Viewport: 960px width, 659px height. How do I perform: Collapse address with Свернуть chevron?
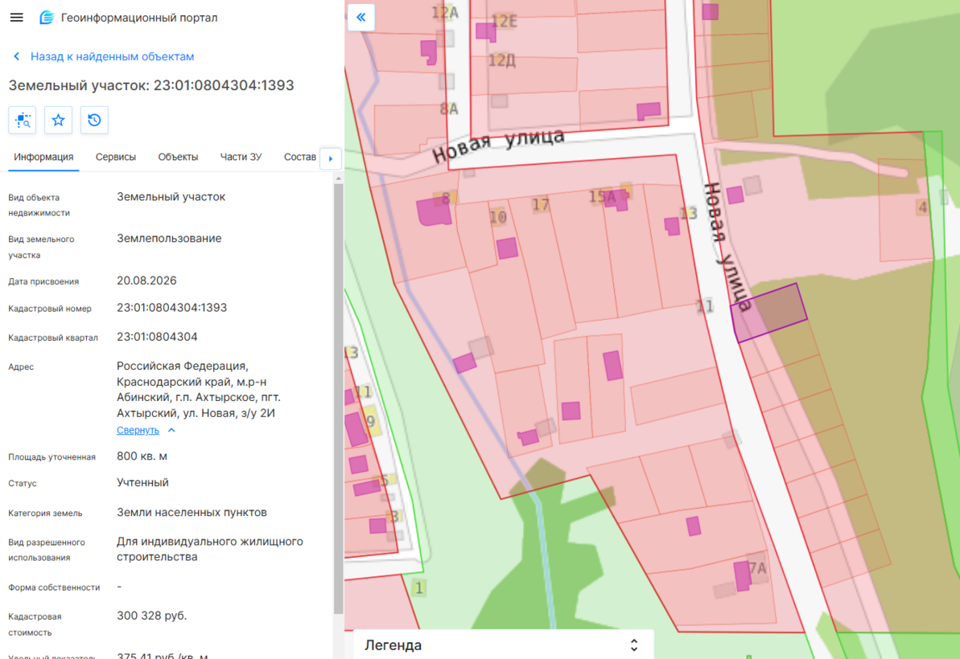click(171, 431)
